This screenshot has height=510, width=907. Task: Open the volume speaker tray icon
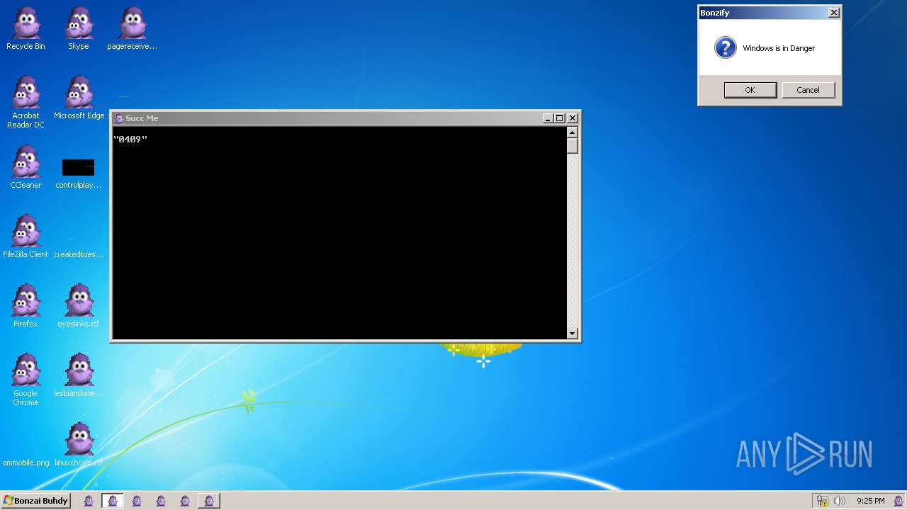pyautogui.click(x=839, y=501)
